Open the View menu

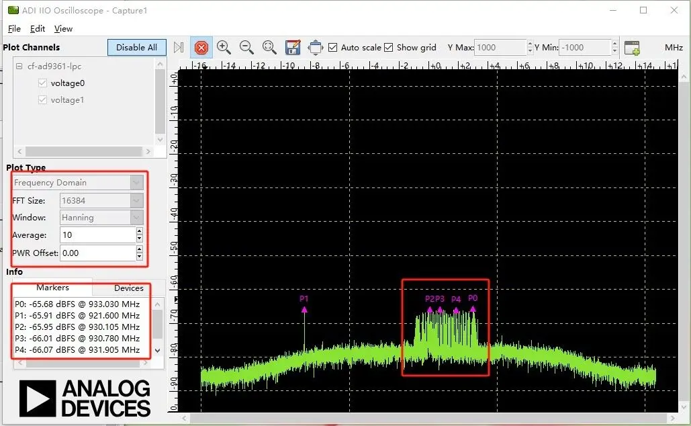point(63,29)
